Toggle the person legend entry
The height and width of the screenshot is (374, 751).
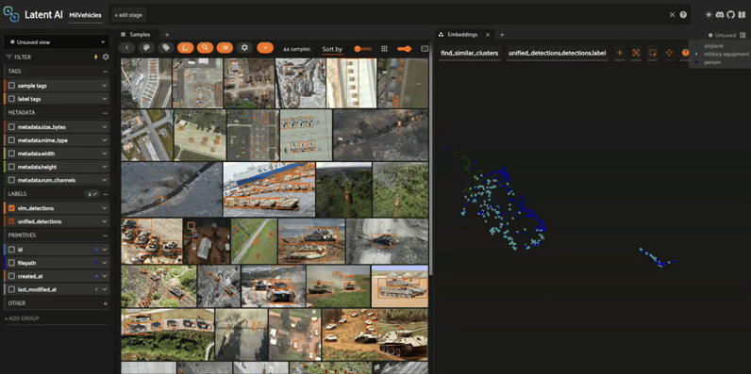[x=711, y=62]
